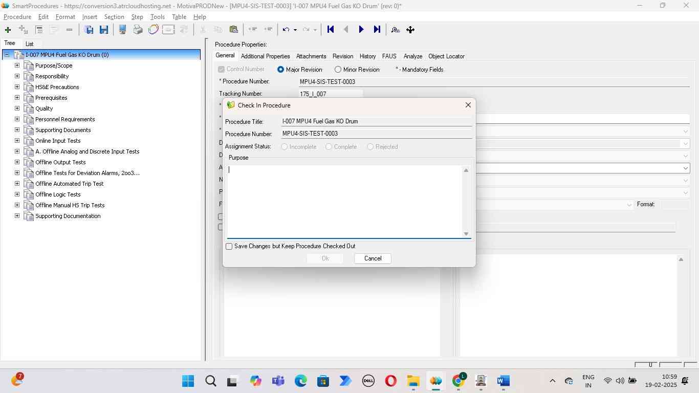Expand the Offline Logic Tests node
The height and width of the screenshot is (393, 699).
pos(17,194)
